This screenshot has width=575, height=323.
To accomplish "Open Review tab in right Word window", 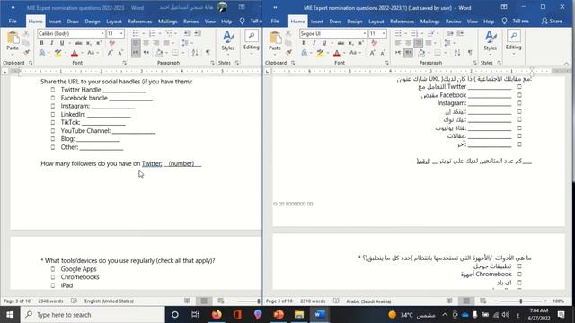I will point(454,22).
